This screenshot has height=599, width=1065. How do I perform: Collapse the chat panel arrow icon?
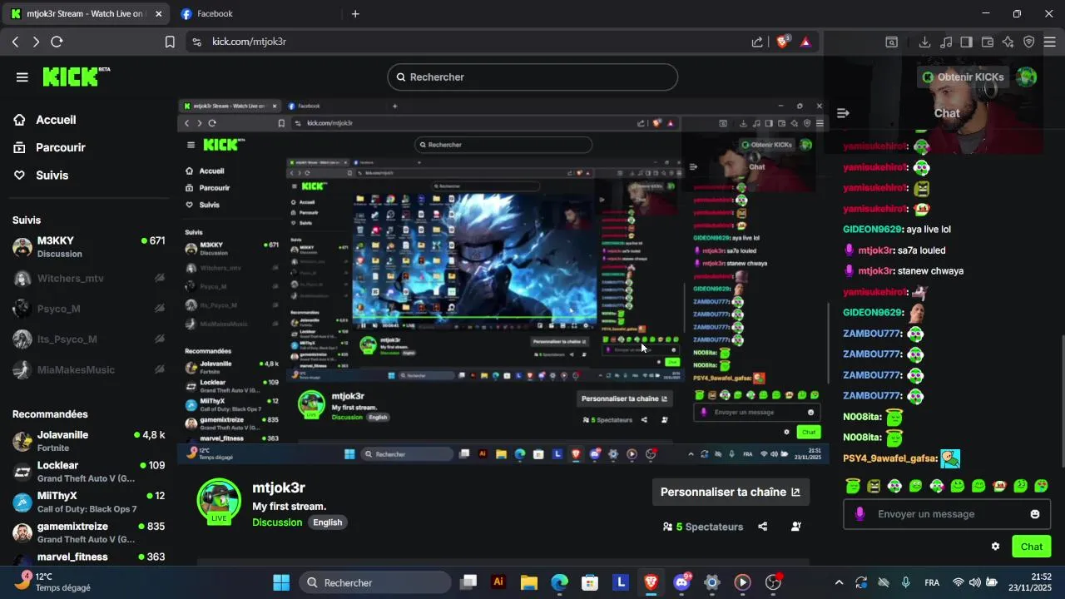coord(843,113)
